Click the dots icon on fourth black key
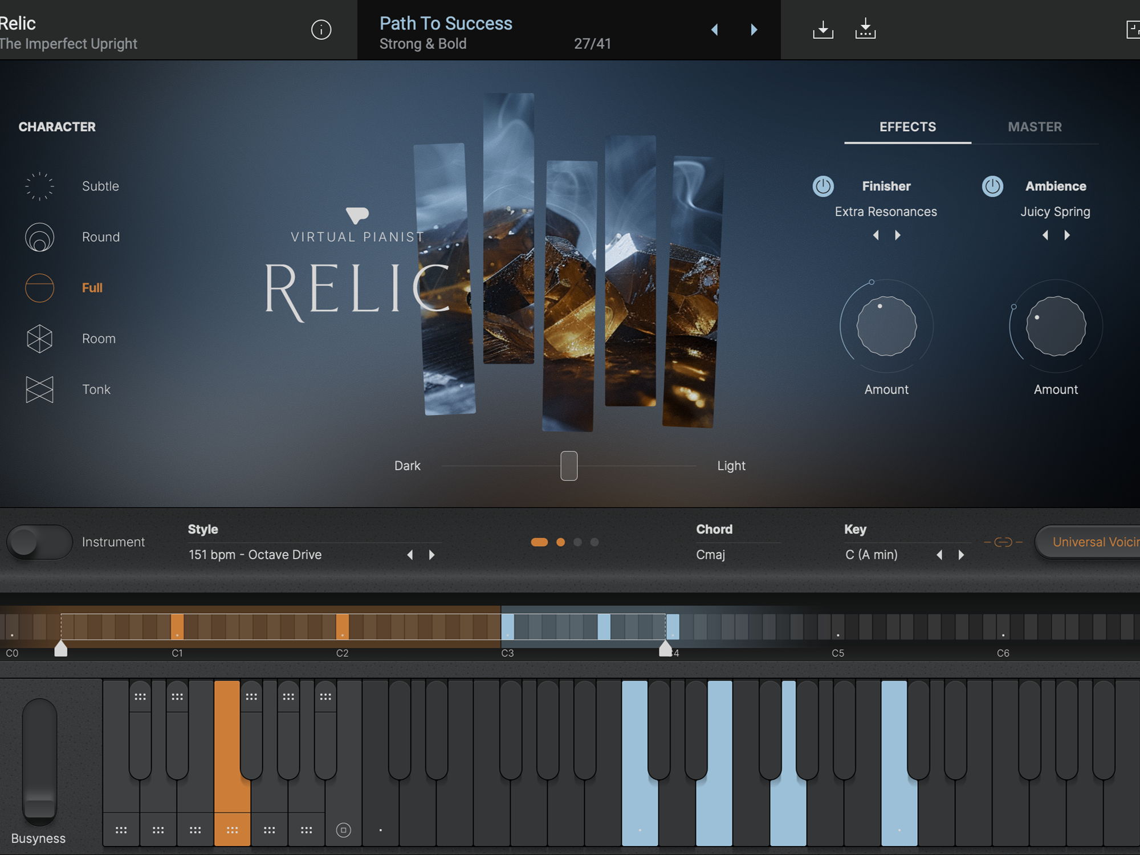 [x=288, y=697]
